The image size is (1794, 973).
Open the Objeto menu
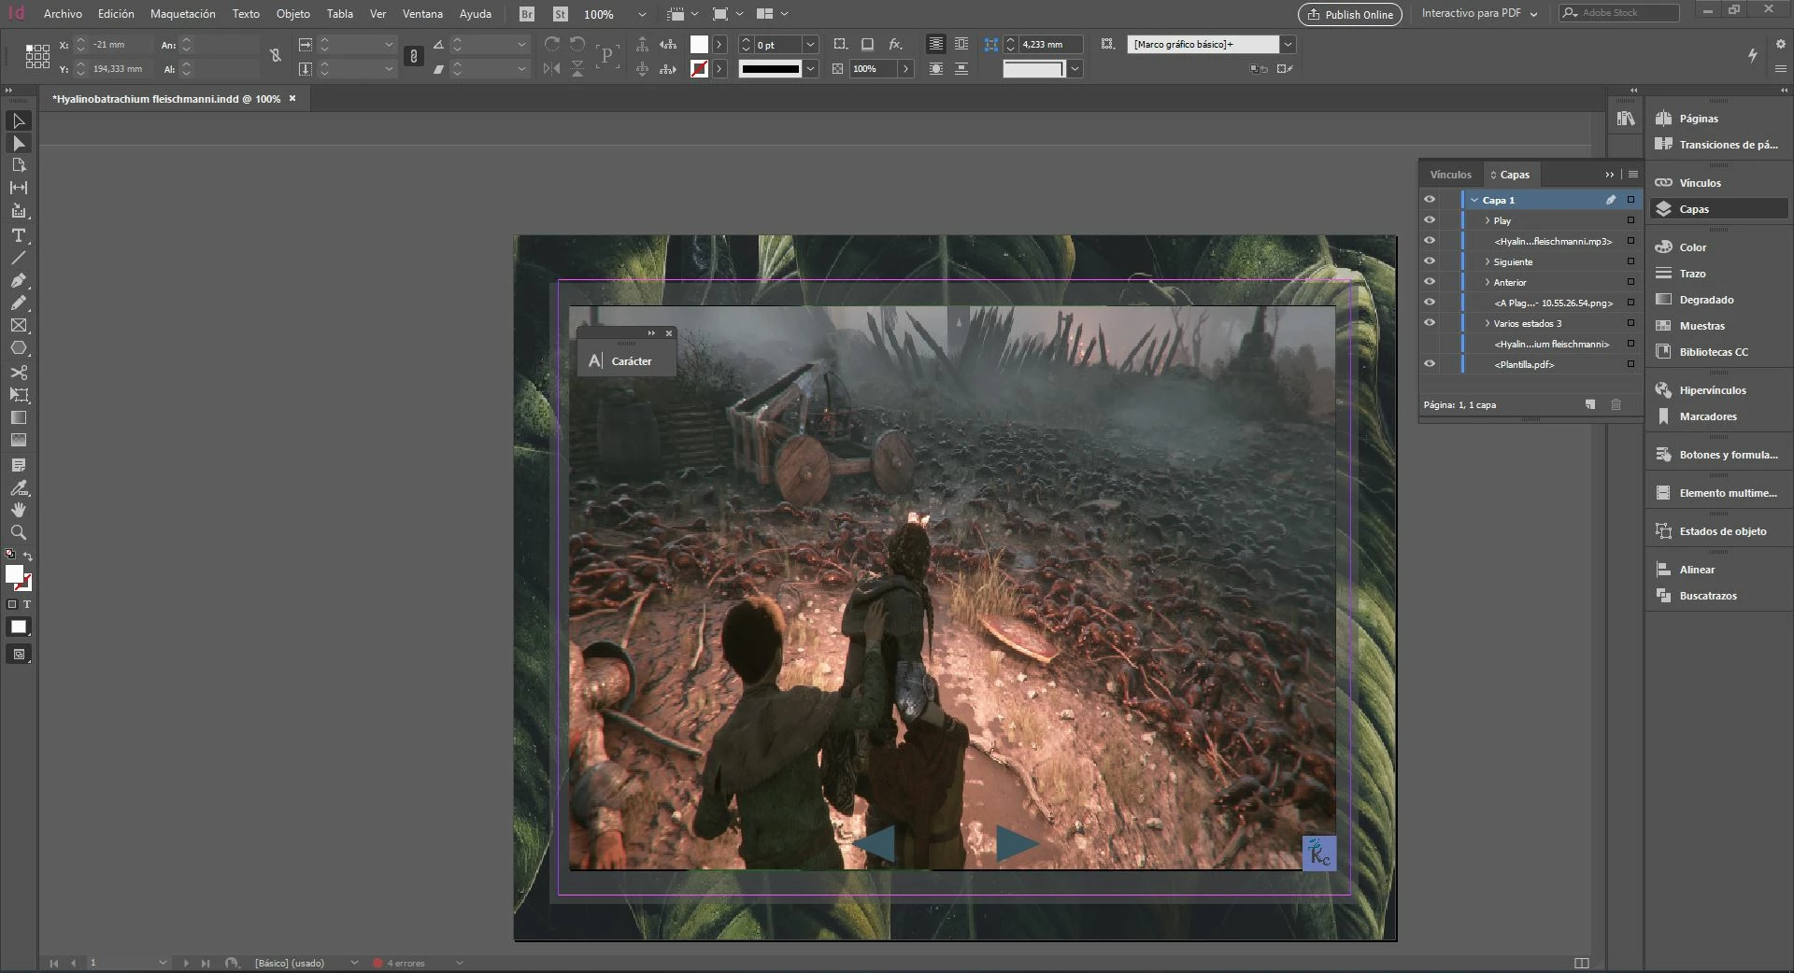[292, 14]
